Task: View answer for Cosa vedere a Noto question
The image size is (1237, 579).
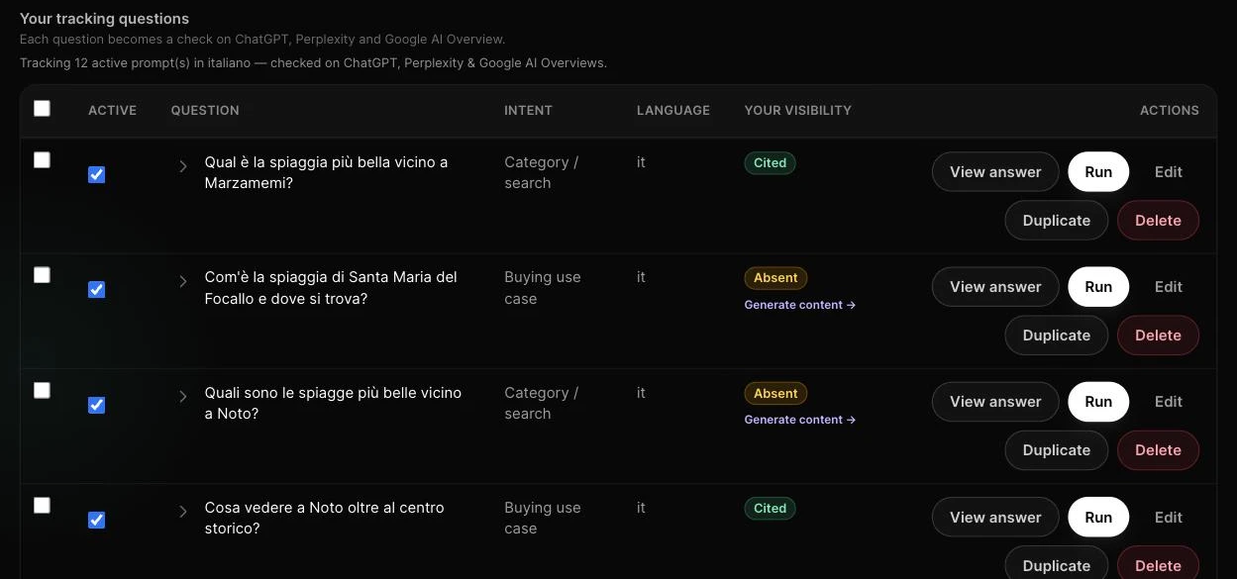Action: (x=995, y=518)
